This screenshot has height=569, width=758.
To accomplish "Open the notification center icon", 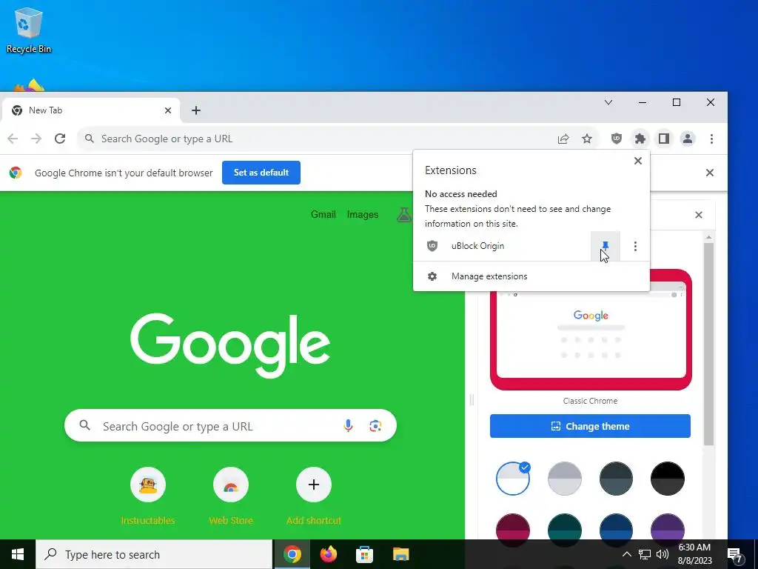I will coord(735,555).
